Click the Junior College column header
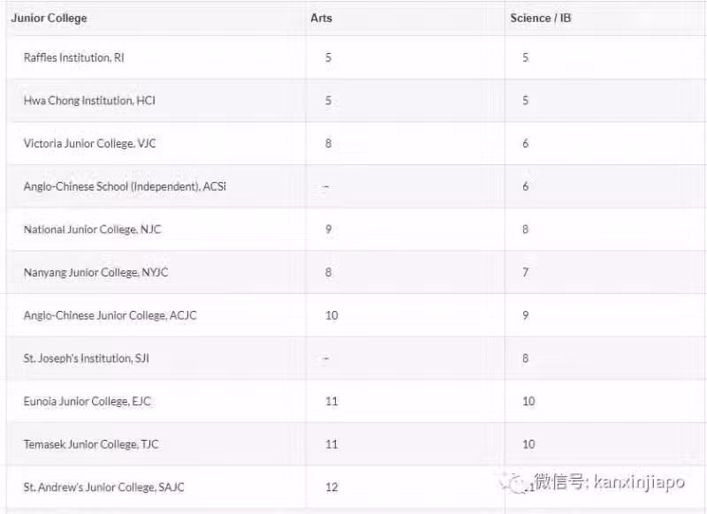 click(49, 18)
